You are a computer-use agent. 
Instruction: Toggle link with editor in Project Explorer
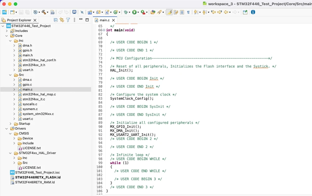[x=62, y=20]
